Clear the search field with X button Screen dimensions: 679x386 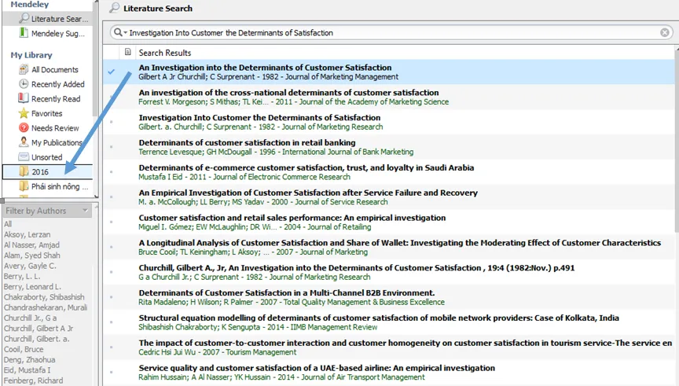click(x=665, y=33)
